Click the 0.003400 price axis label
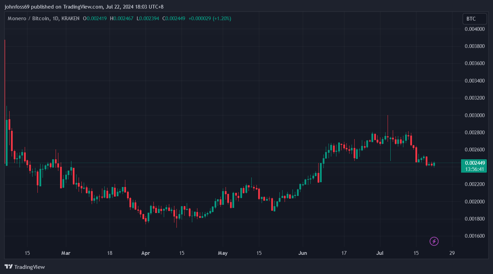Viewport: 493px width, 274px height. pyautogui.click(x=475, y=81)
